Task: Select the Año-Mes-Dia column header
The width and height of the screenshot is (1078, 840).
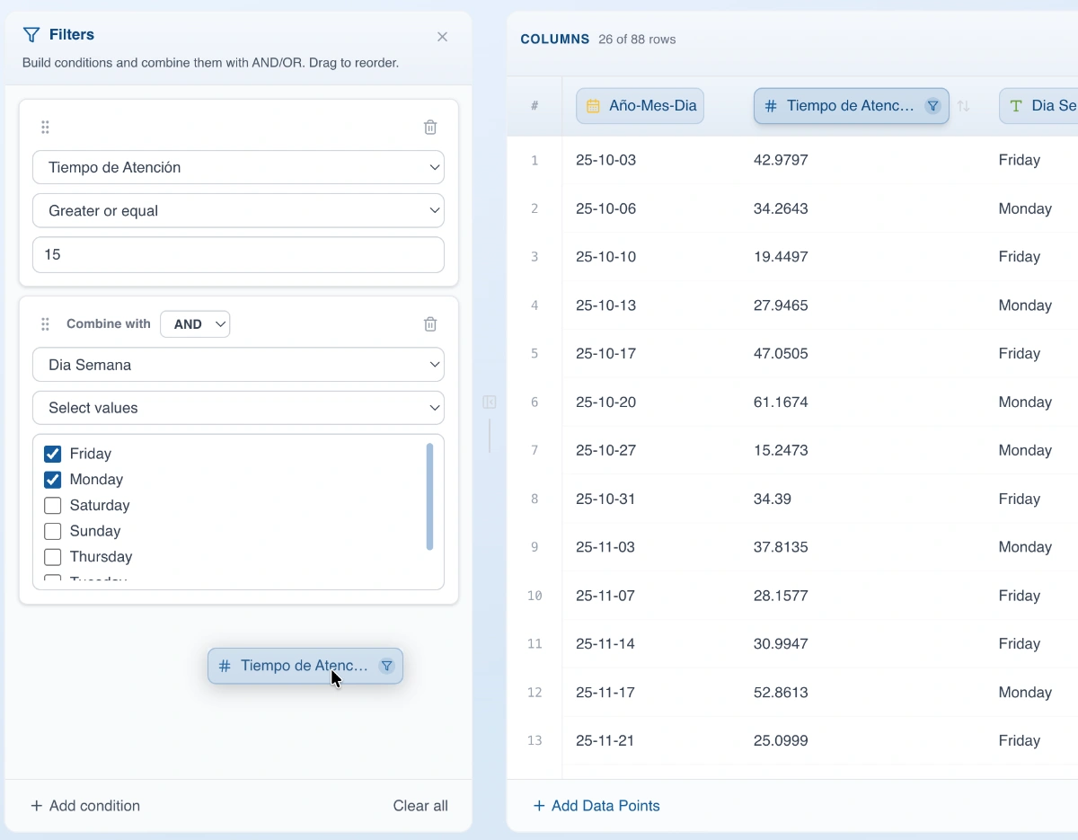Action: (x=640, y=106)
